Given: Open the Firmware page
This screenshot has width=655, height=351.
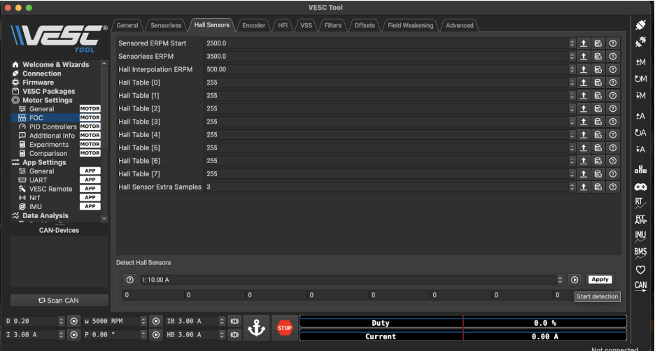Looking at the screenshot, I should tap(38, 83).
